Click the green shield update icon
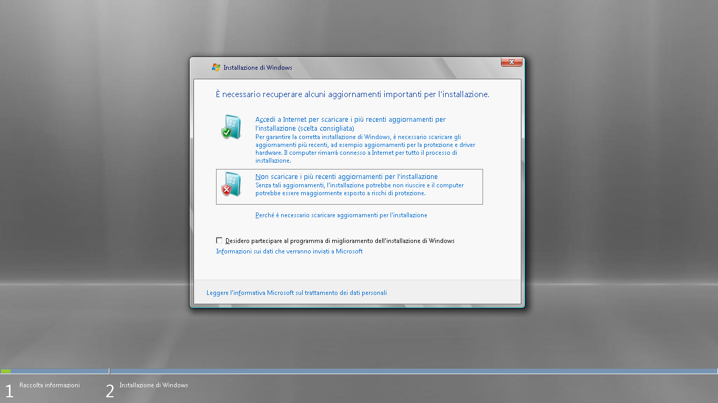The height and width of the screenshot is (403, 718). point(231,126)
